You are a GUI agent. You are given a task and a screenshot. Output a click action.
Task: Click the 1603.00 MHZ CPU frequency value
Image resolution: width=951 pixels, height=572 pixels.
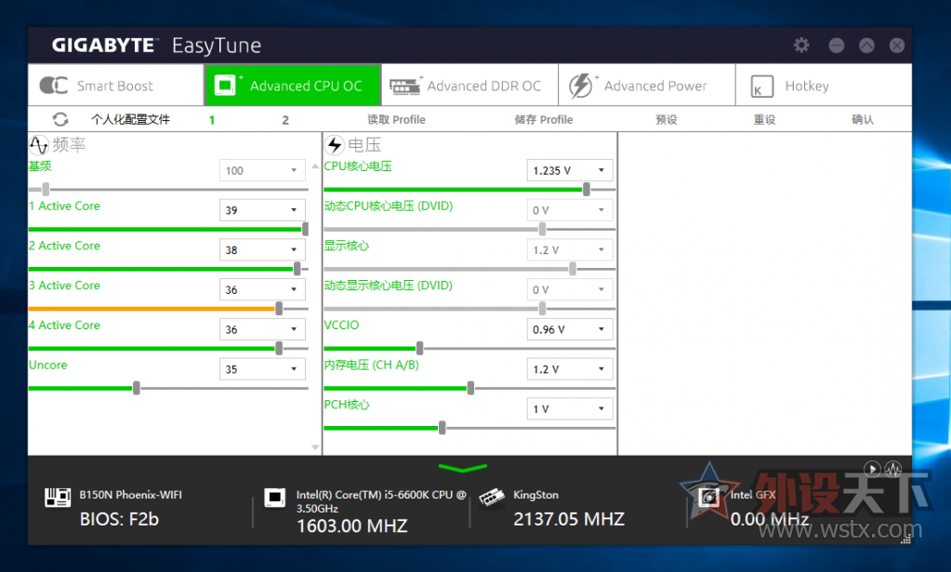click(x=351, y=525)
